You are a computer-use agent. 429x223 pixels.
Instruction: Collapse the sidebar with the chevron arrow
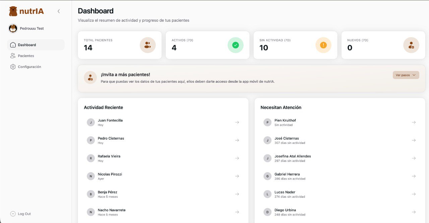coord(59,11)
